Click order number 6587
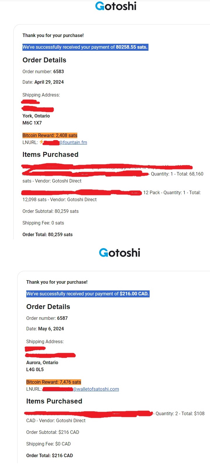Screen dimensions: 210x470 tap(62, 318)
